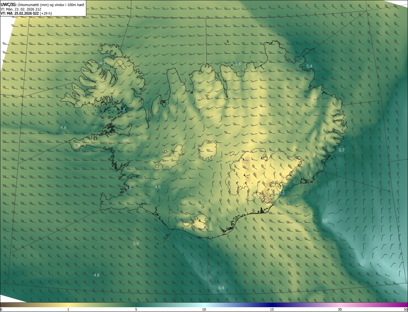Click the colour scale label '0'
The width and height of the screenshot is (408, 312).
point(1,309)
